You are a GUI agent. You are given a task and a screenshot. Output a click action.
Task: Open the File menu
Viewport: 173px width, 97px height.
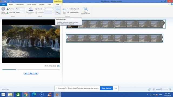[4, 5]
